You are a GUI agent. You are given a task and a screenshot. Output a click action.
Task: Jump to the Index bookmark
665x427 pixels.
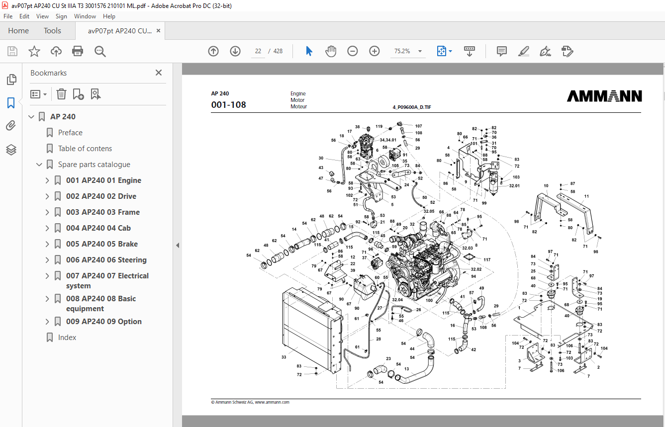[67, 338]
